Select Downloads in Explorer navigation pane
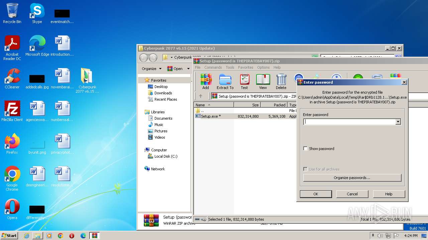The image size is (428, 240). 163,93
